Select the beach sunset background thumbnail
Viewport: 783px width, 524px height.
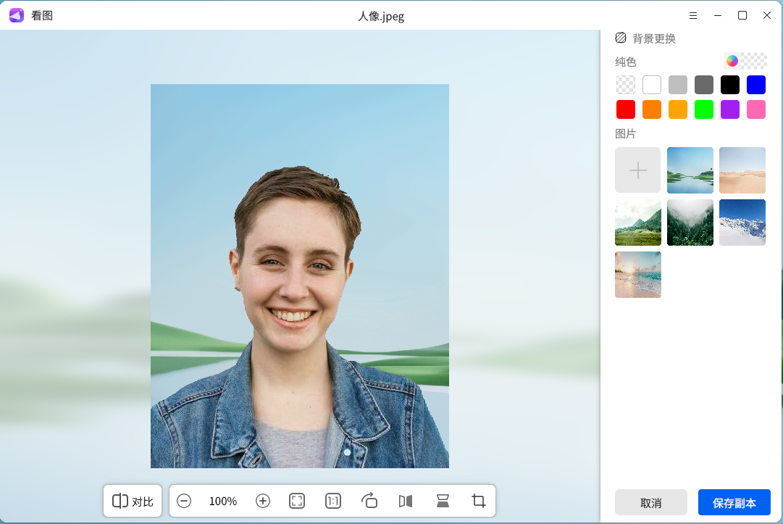click(637, 275)
